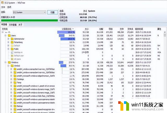
Task: Click the 88.9 GB used space value
Action: point(83,17)
